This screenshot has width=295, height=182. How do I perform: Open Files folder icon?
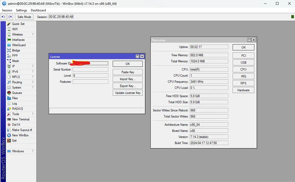coord(9,98)
